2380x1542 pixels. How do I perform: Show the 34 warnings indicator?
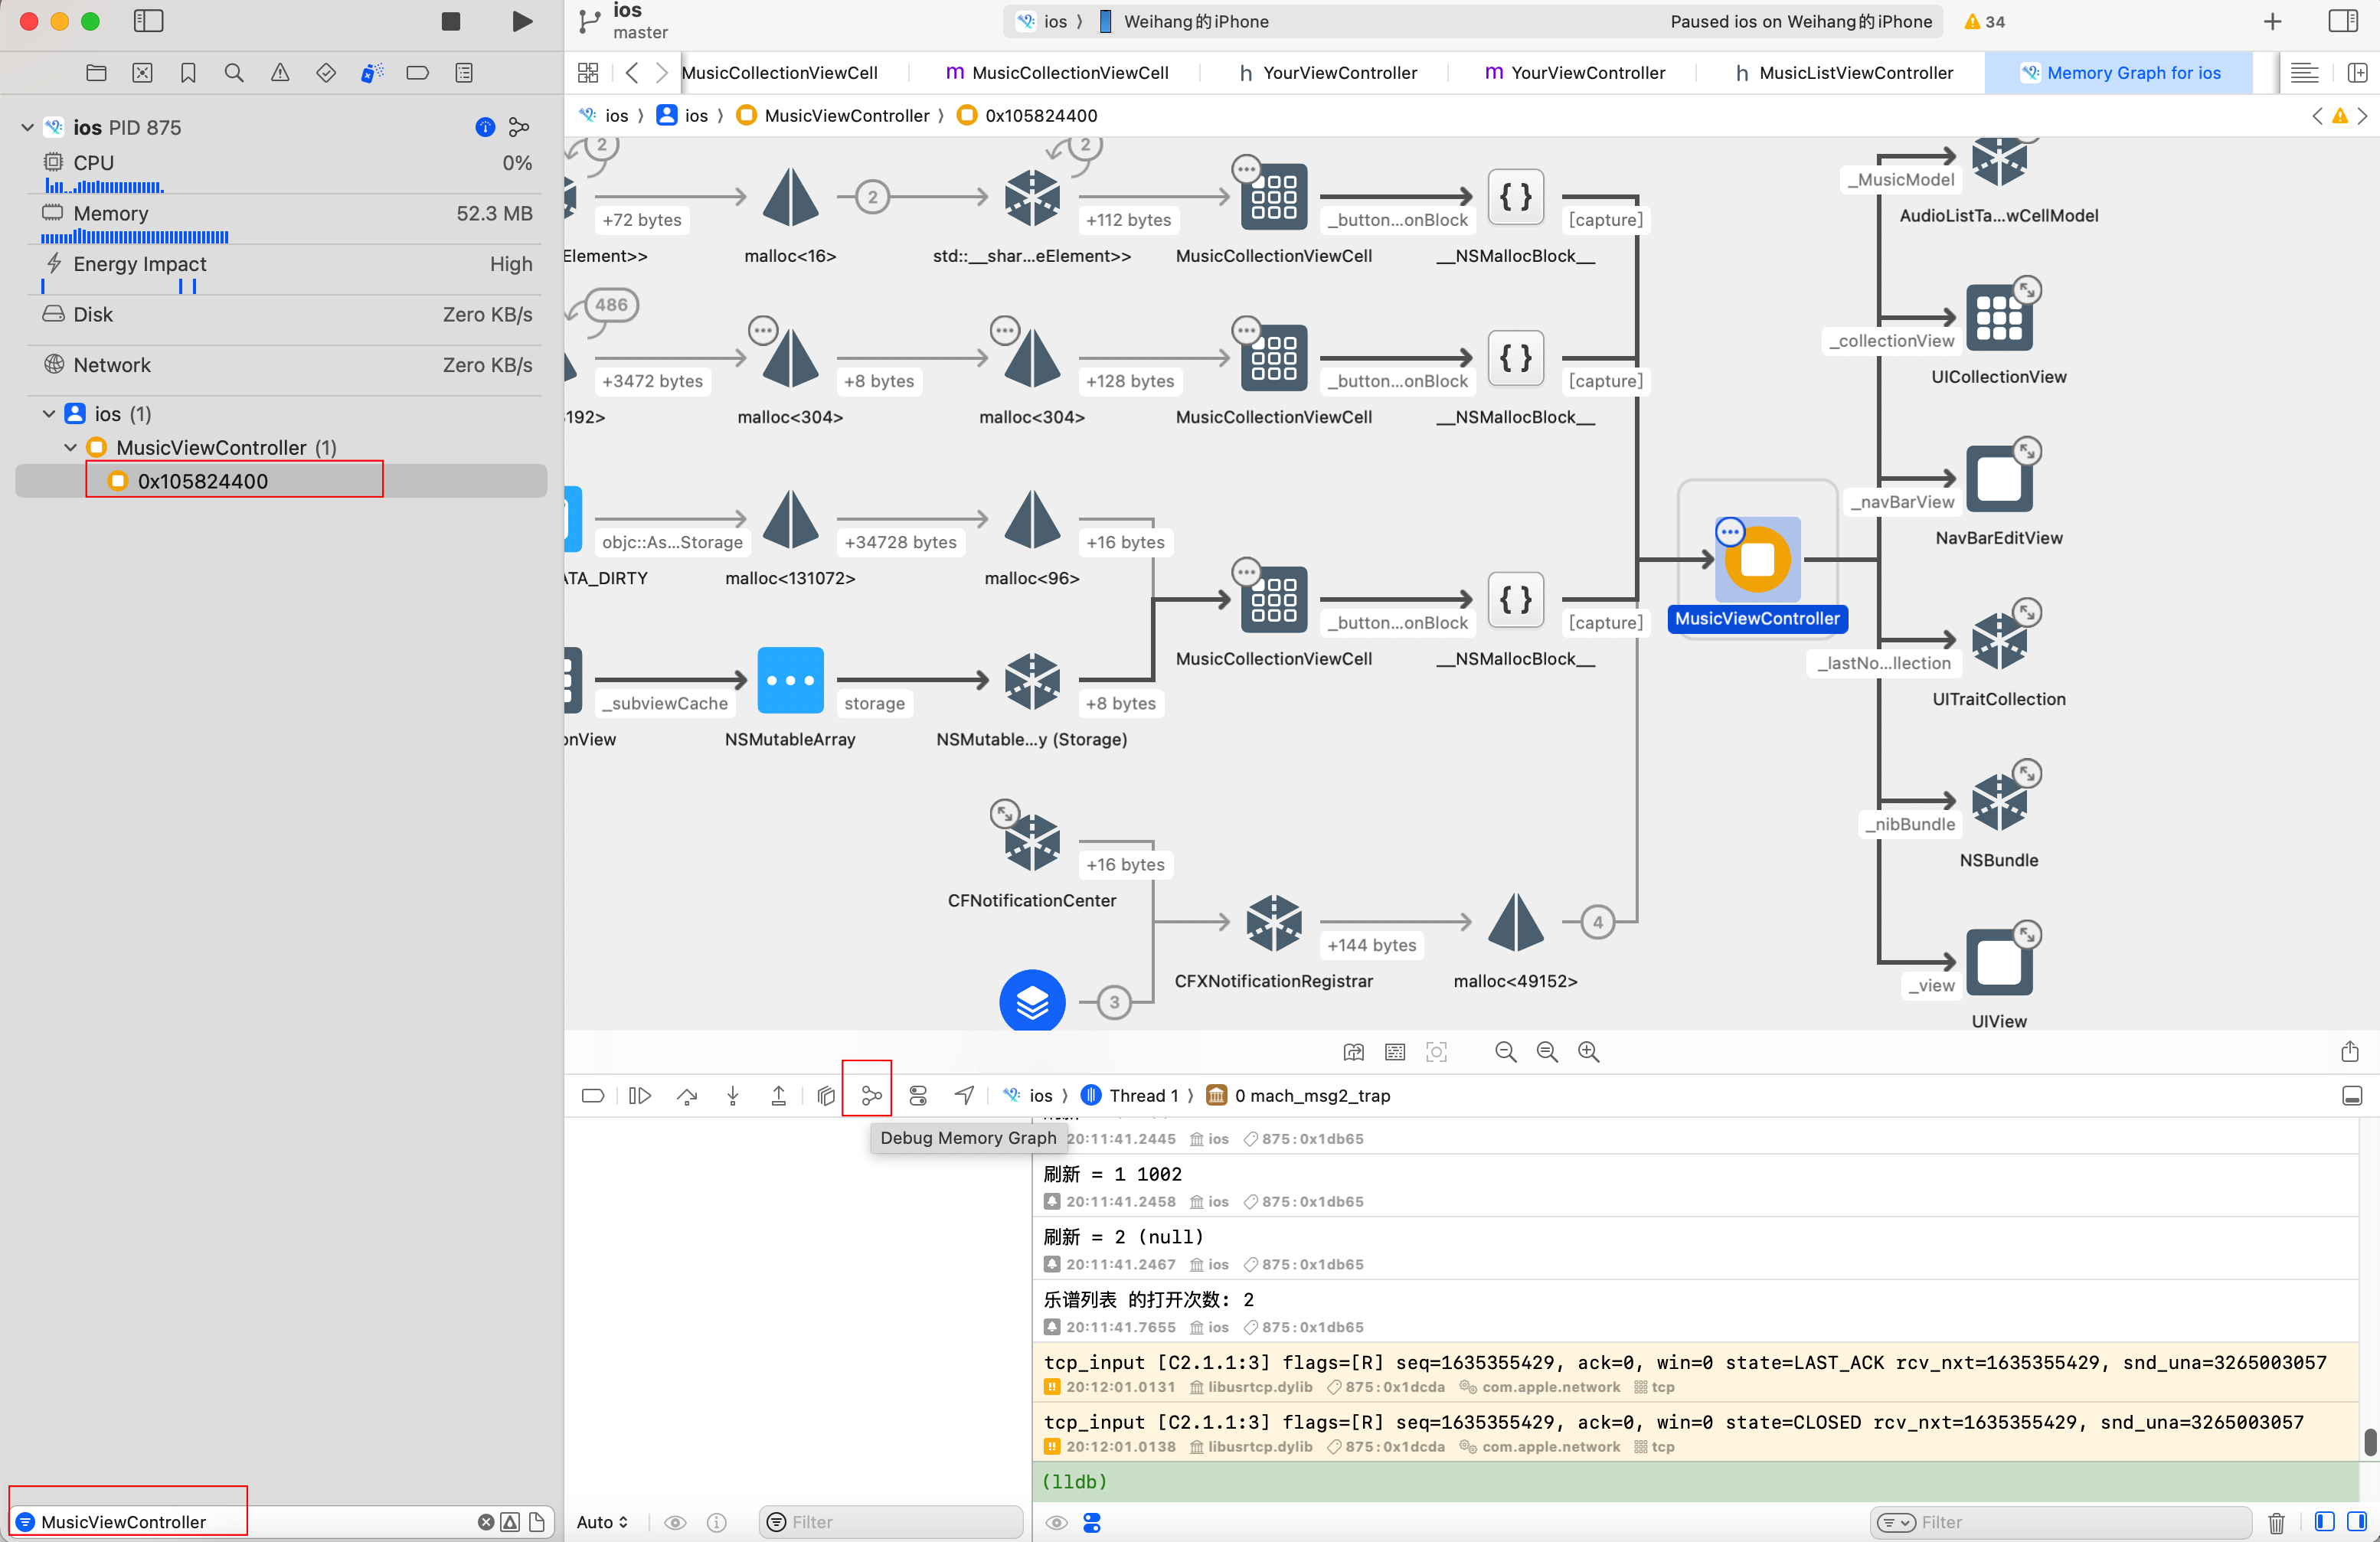[x=1984, y=21]
